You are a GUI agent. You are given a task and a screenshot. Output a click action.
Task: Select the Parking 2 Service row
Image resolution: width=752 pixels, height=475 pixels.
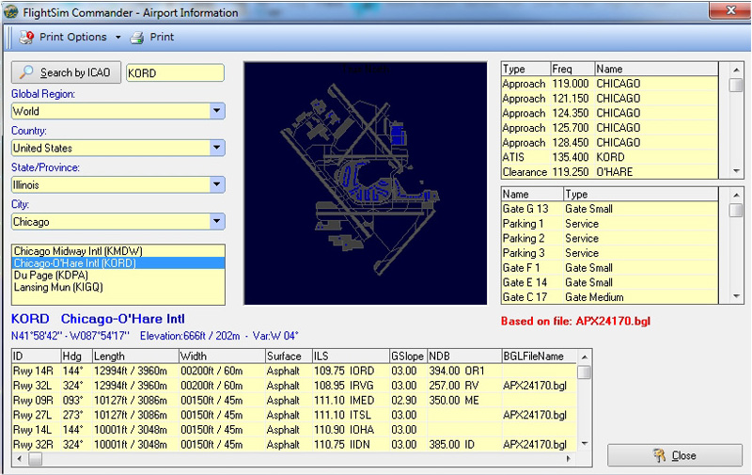point(609,239)
